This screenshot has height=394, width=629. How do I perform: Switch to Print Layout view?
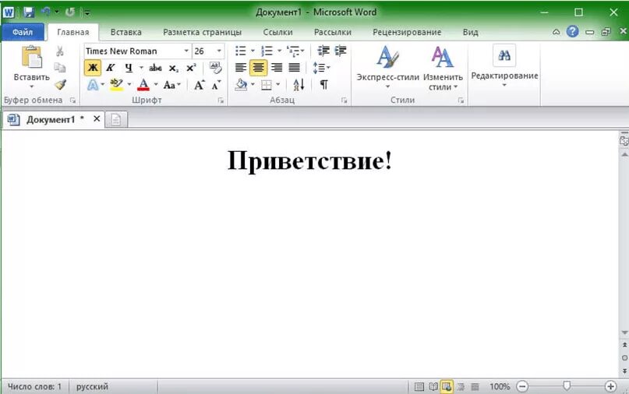419,386
